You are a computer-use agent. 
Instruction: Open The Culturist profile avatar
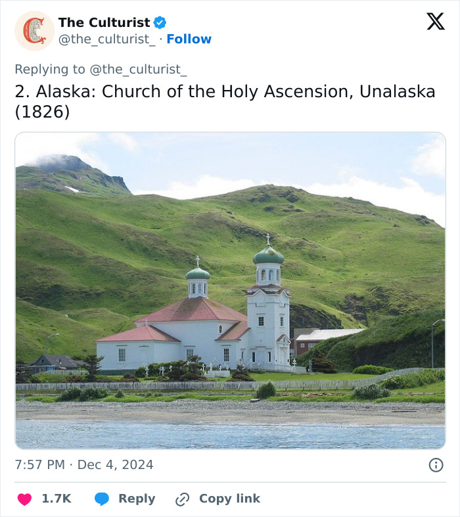(x=34, y=31)
